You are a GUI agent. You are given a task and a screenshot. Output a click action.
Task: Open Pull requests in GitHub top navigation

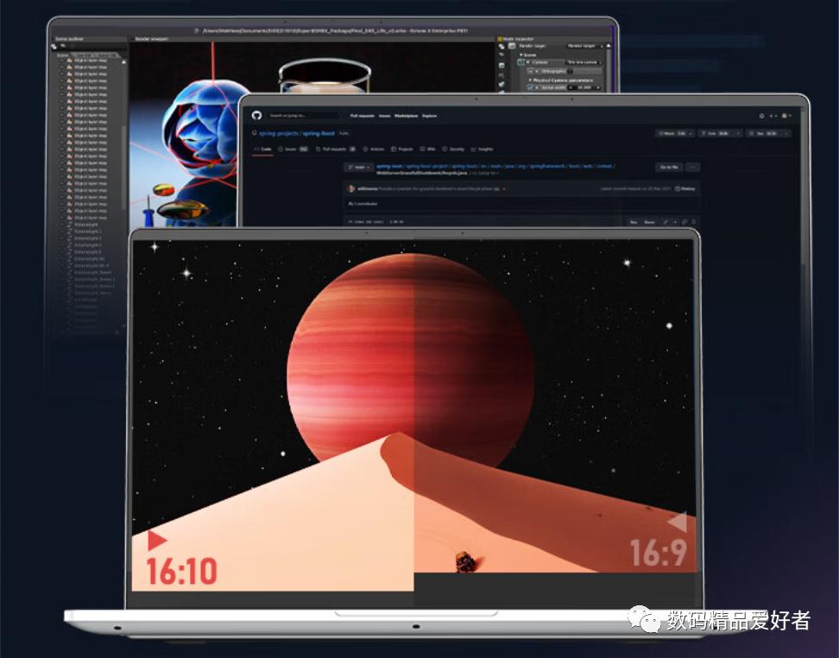pos(363,116)
